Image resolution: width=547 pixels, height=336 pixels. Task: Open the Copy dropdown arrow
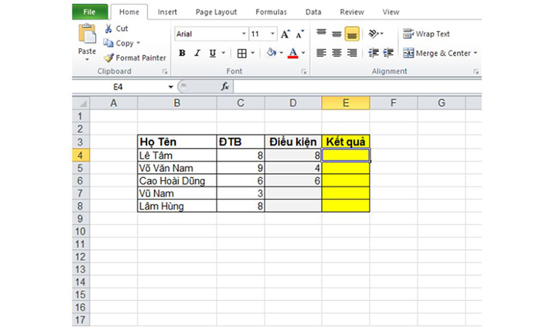[x=138, y=43]
